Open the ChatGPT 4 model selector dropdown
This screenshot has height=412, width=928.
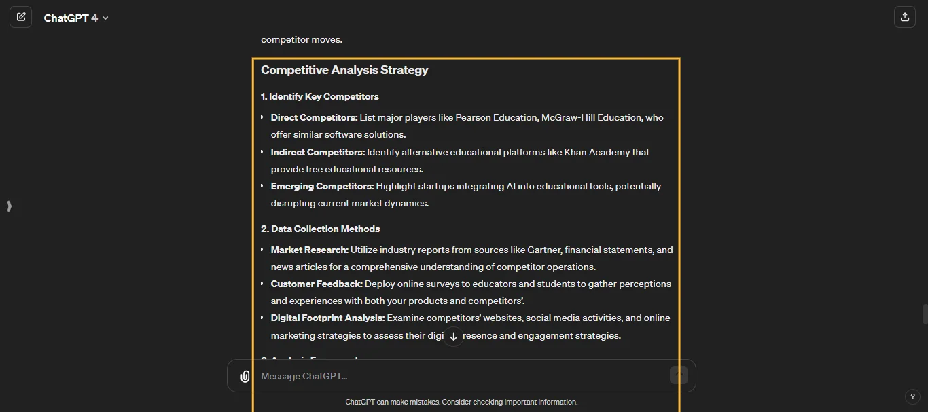pyautogui.click(x=105, y=18)
